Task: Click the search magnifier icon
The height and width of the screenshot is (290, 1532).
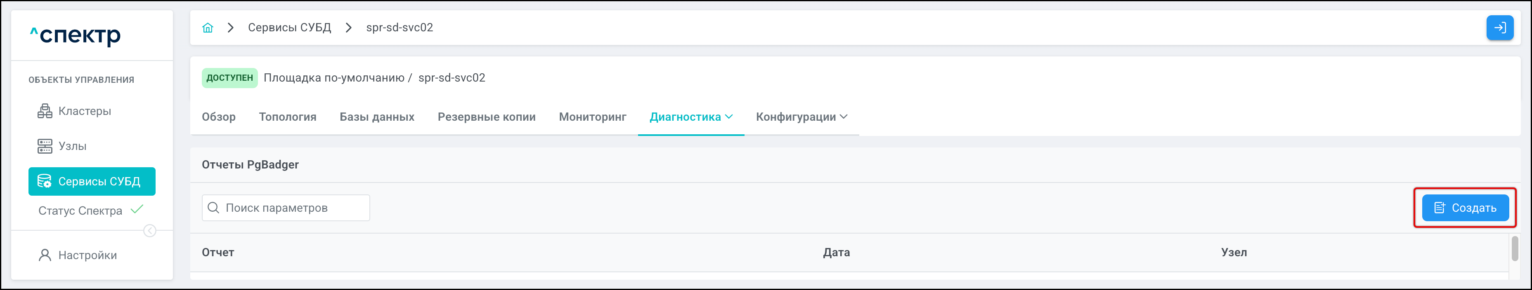Action: tap(213, 208)
